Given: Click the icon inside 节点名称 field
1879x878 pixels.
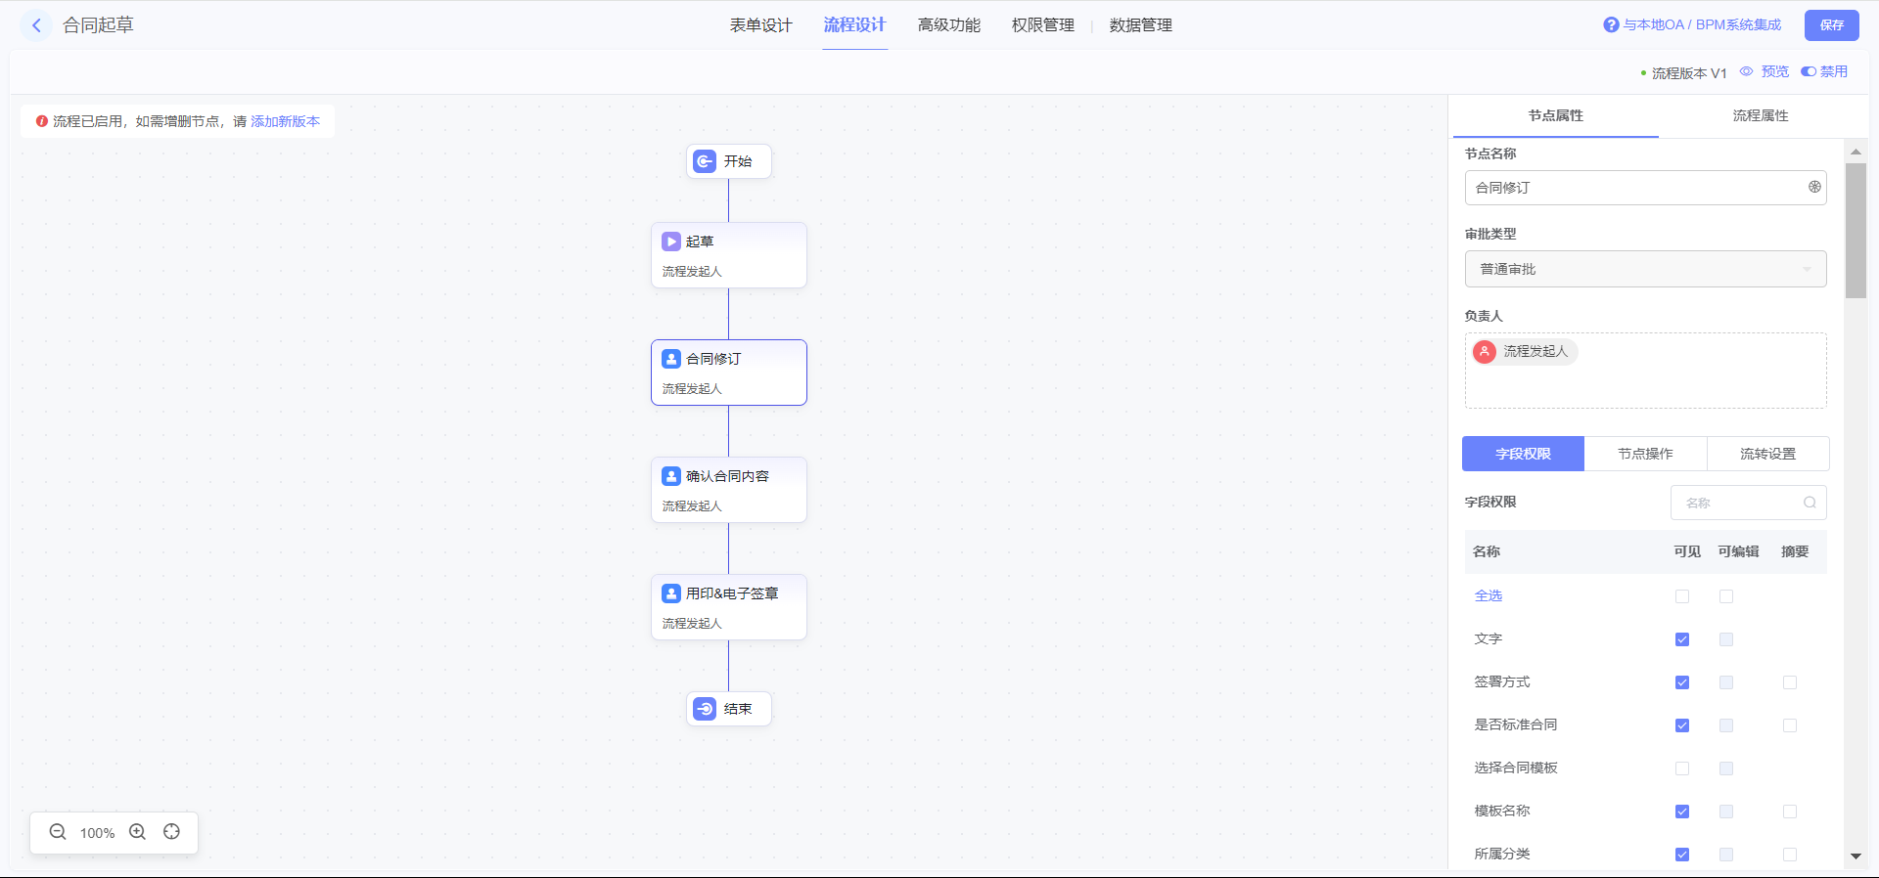Looking at the screenshot, I should tap(1814, 187).
